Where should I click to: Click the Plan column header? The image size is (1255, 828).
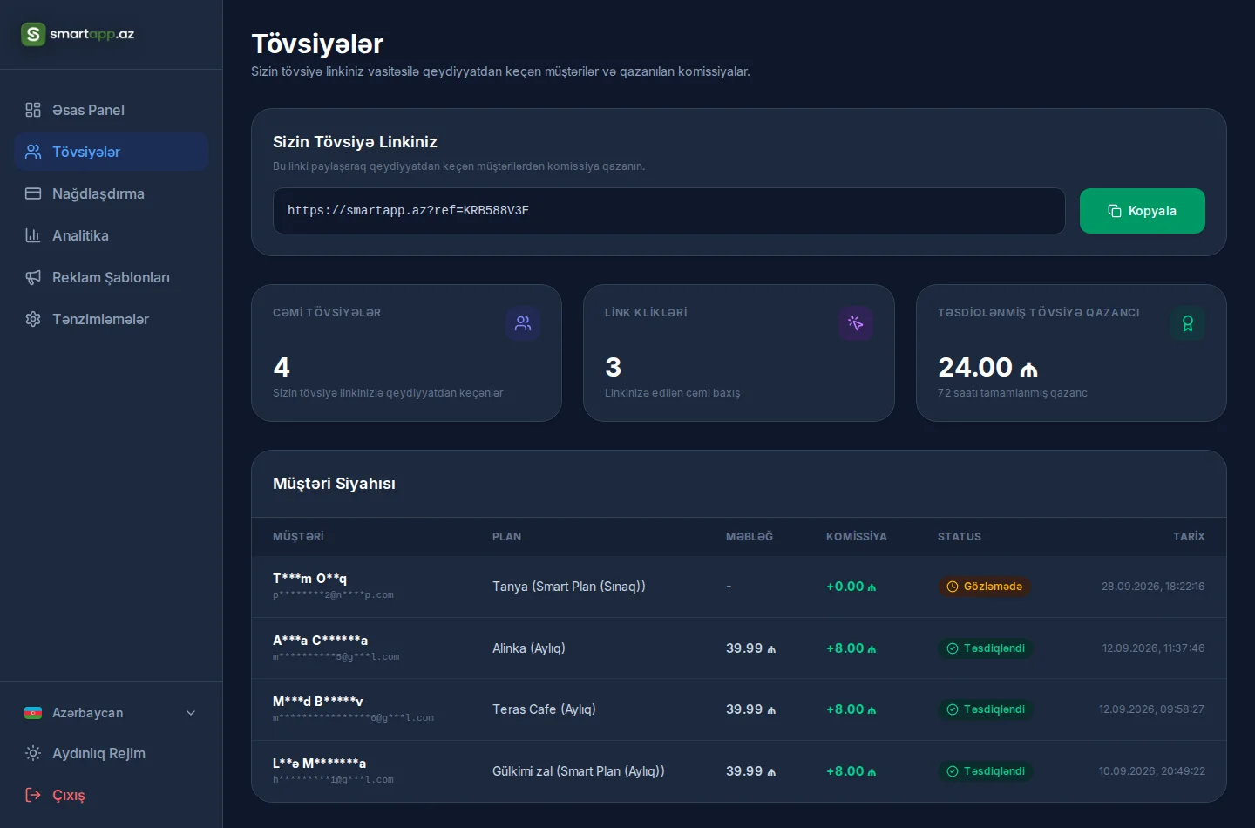point(506,537)
